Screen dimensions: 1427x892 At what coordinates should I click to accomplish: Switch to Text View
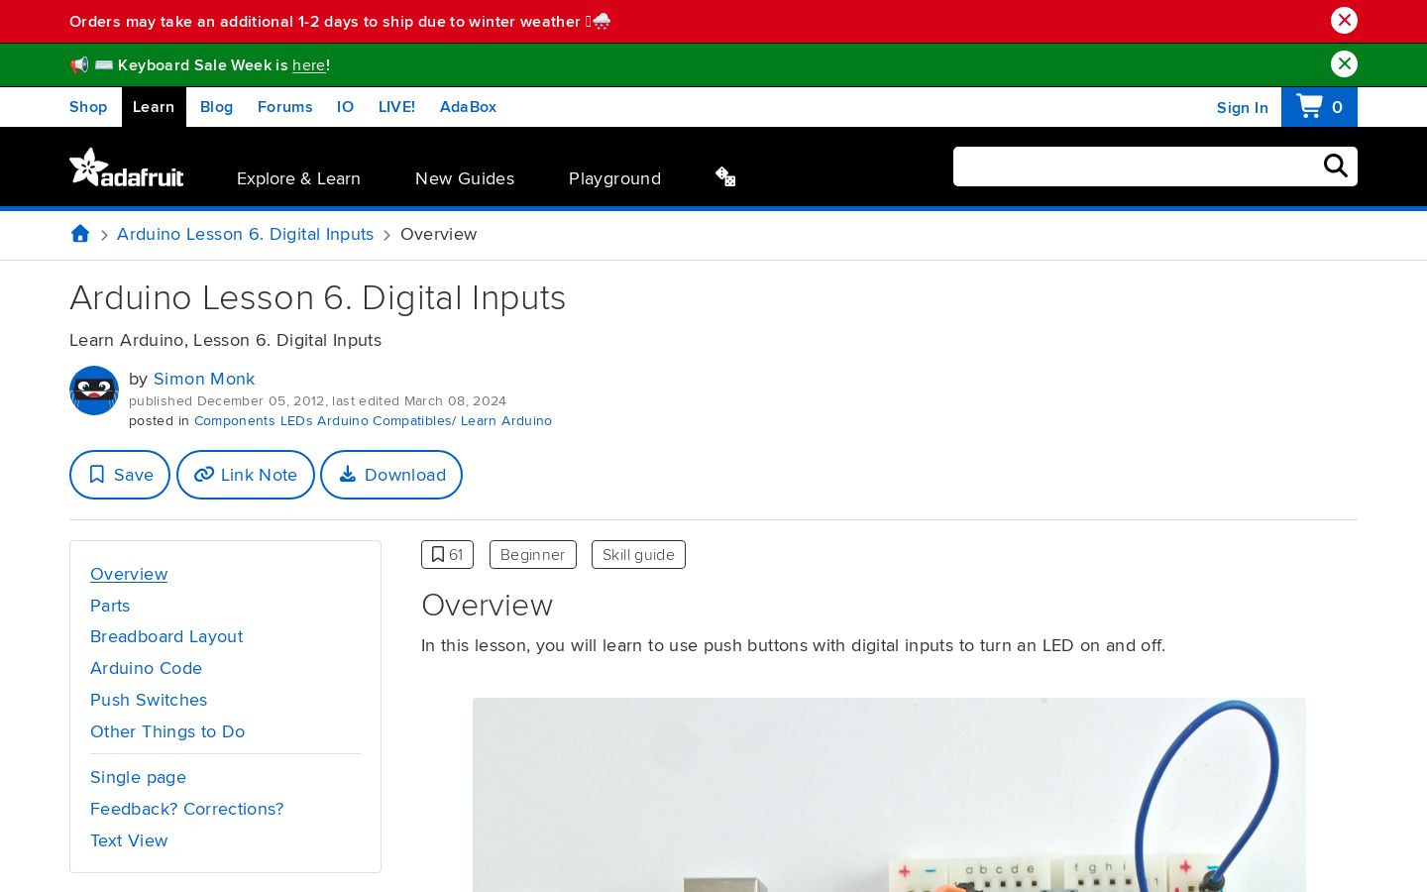coord(129,840)
